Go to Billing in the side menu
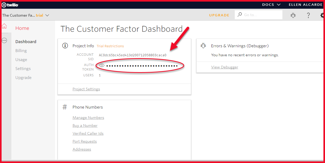Viewport: 325px width, 163px height. tap(21, 50)
